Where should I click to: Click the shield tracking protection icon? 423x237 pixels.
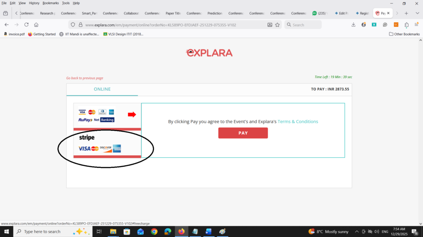(73, 25)
